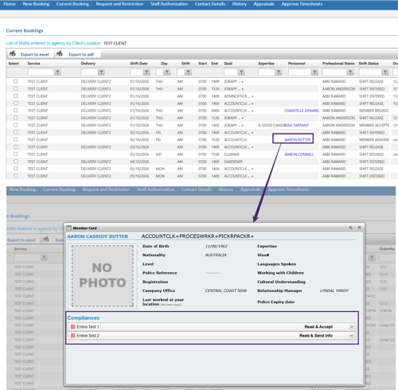Screen dimensions: 398x390
Task: Expand the ACCOUNTCLK dropdown arrow in the 03/10/2026 SHIFT RELEASE row
Action: (x=252, y=147)
